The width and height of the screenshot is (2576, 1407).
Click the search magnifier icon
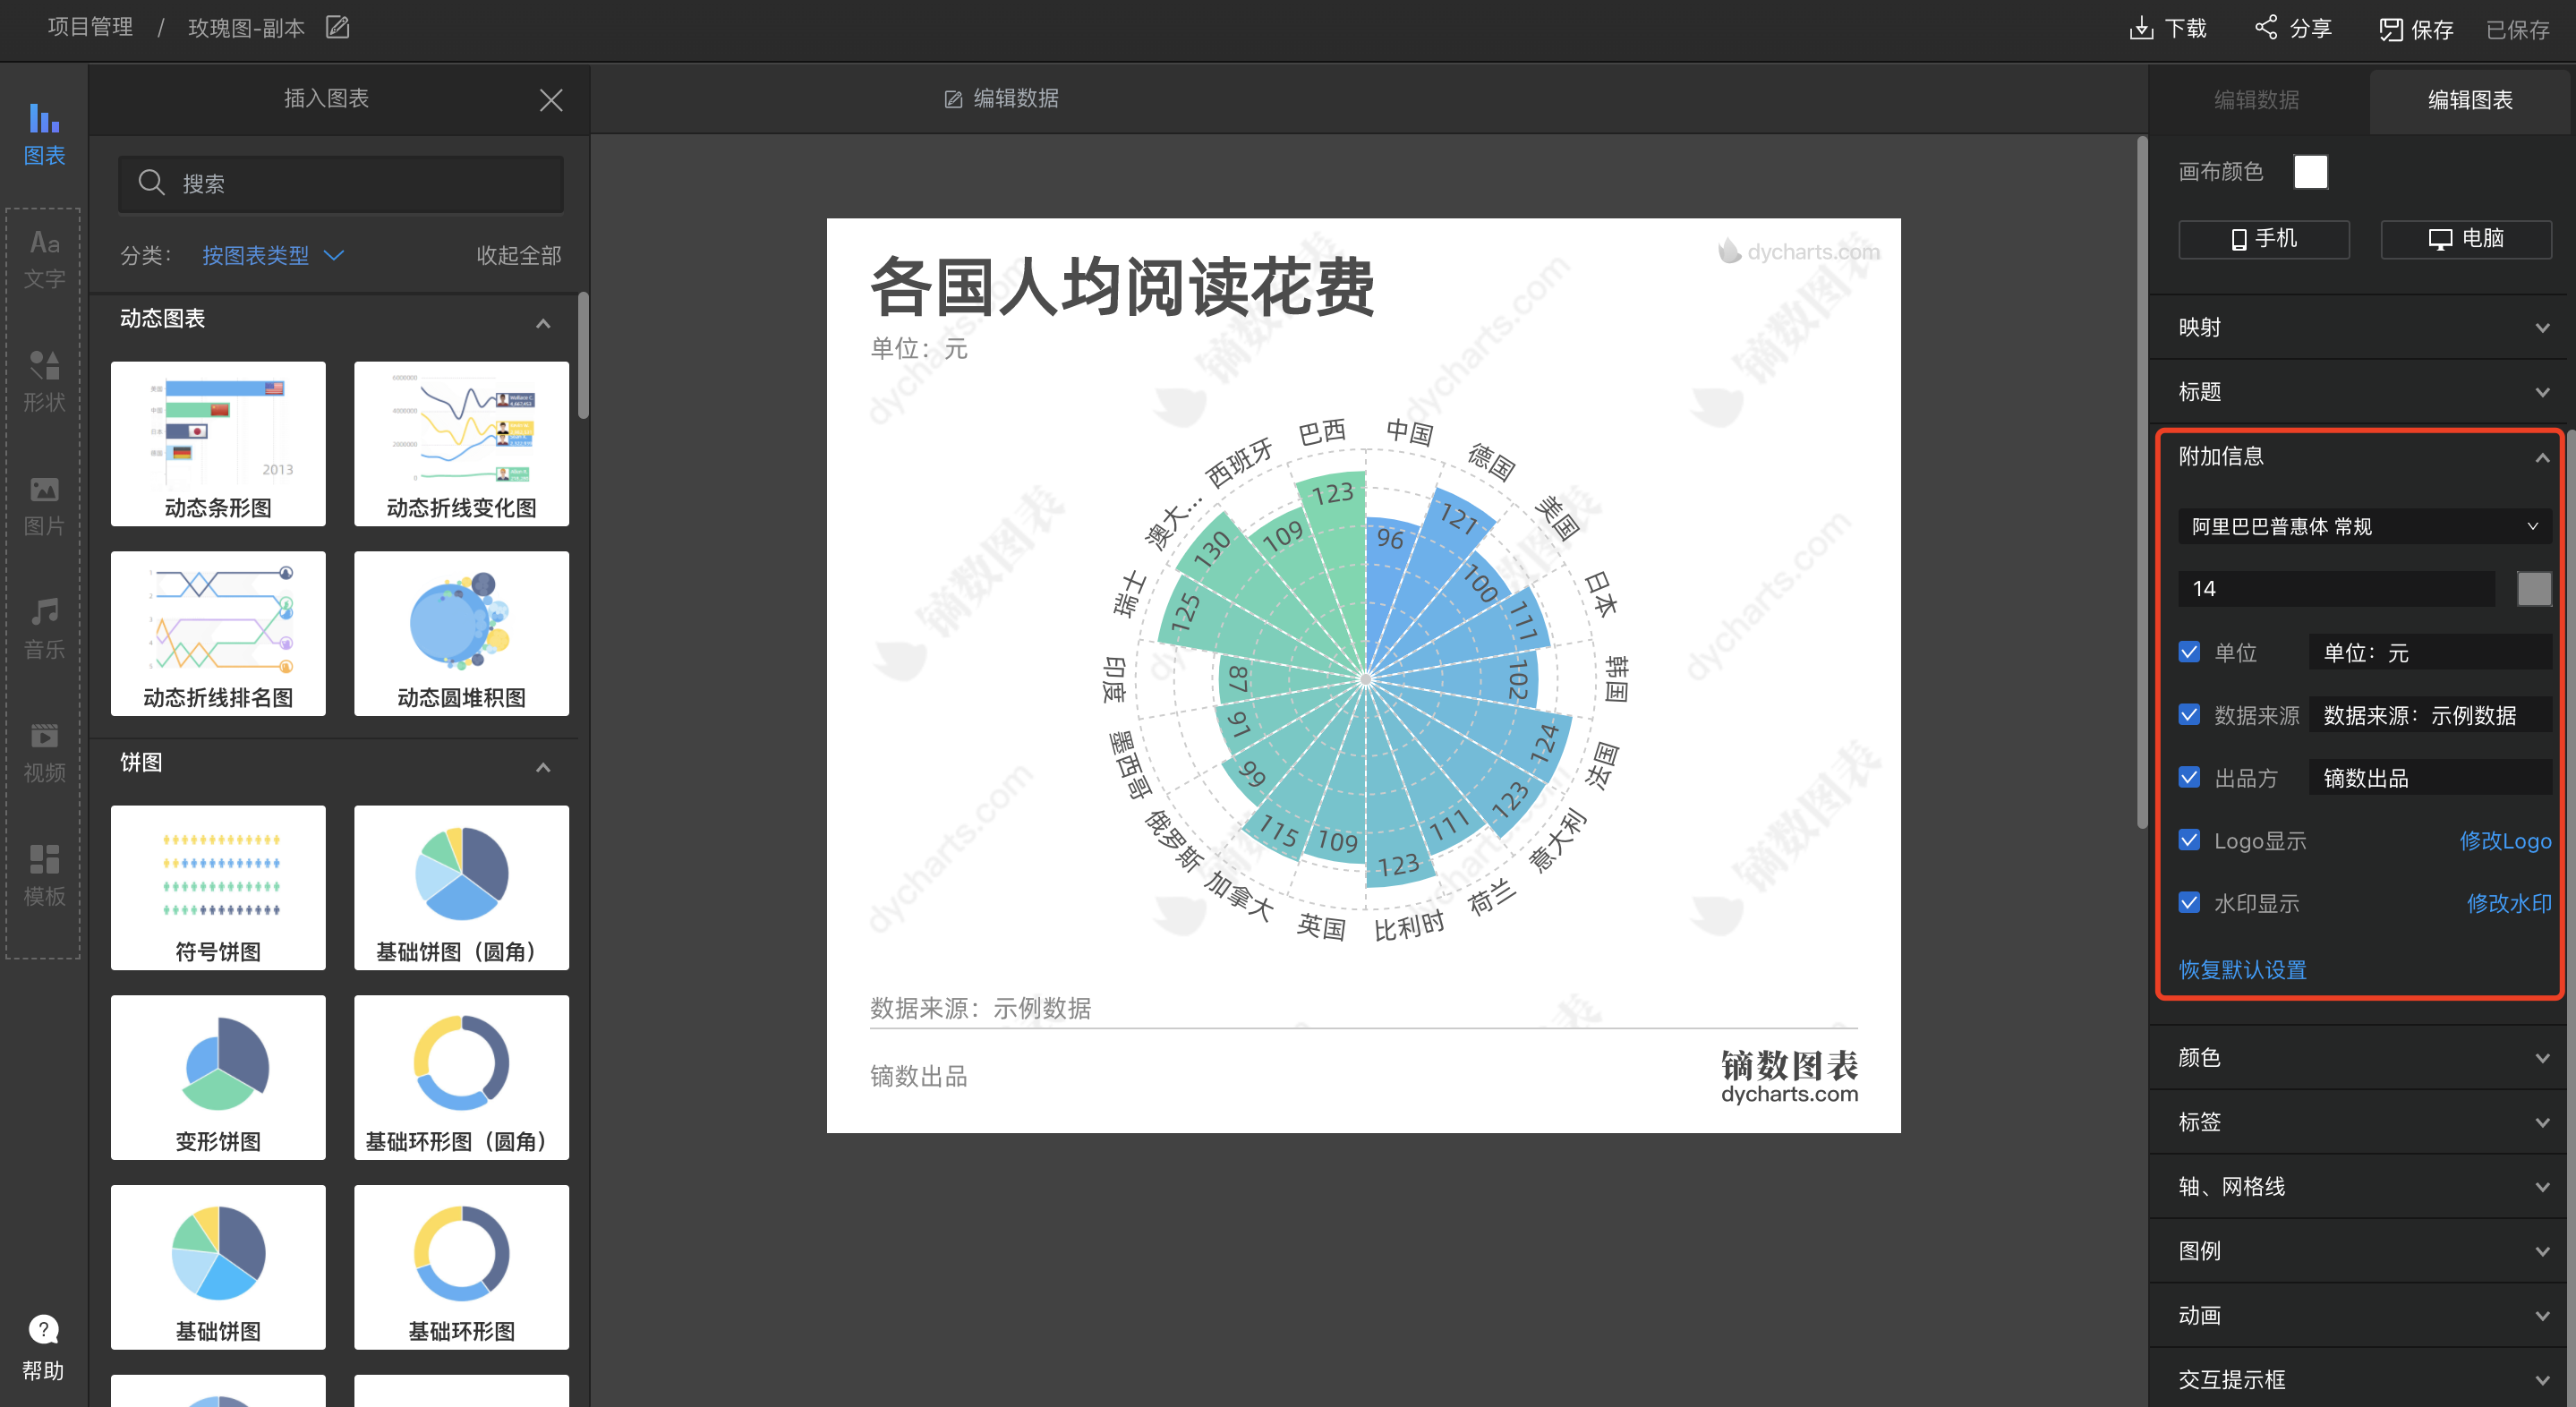pos(151,182)
